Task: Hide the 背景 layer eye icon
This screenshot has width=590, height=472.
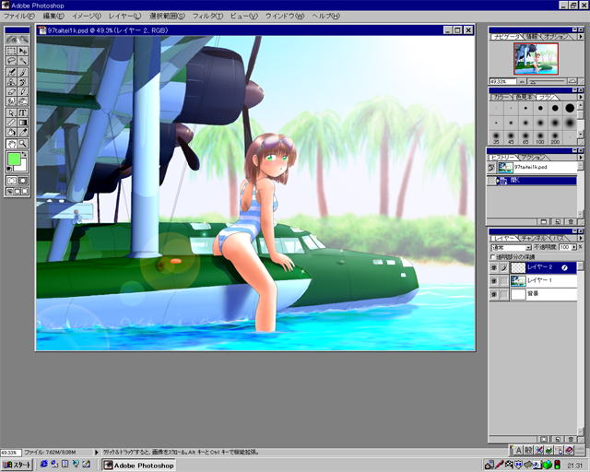Action: 494,294
